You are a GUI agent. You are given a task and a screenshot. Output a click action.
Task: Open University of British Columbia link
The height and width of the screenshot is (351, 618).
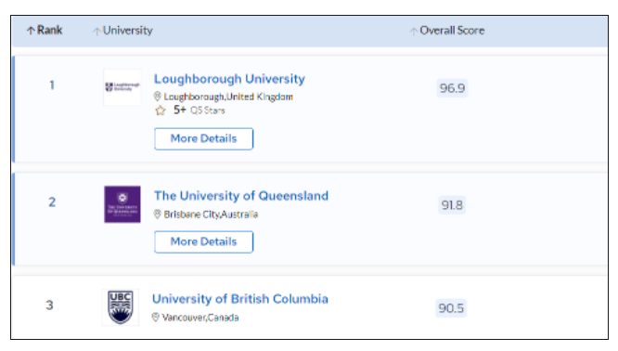pos(240,299)
